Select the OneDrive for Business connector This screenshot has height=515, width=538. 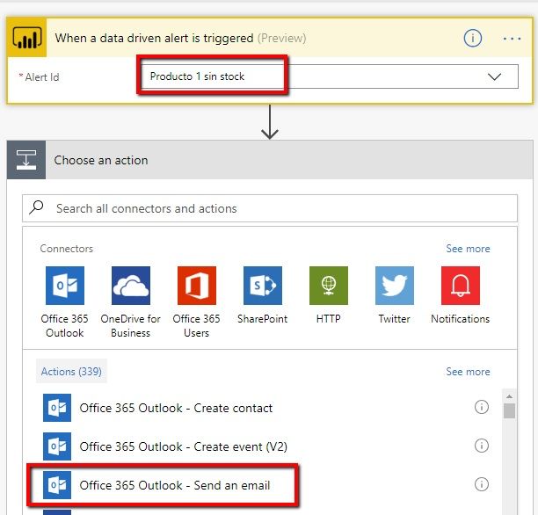[x=130, y=302]
